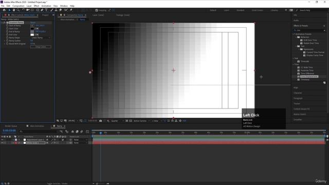This screenshot has height=185, width=329.
Task: Click the Swap Colors button
Action: (41, 47)
